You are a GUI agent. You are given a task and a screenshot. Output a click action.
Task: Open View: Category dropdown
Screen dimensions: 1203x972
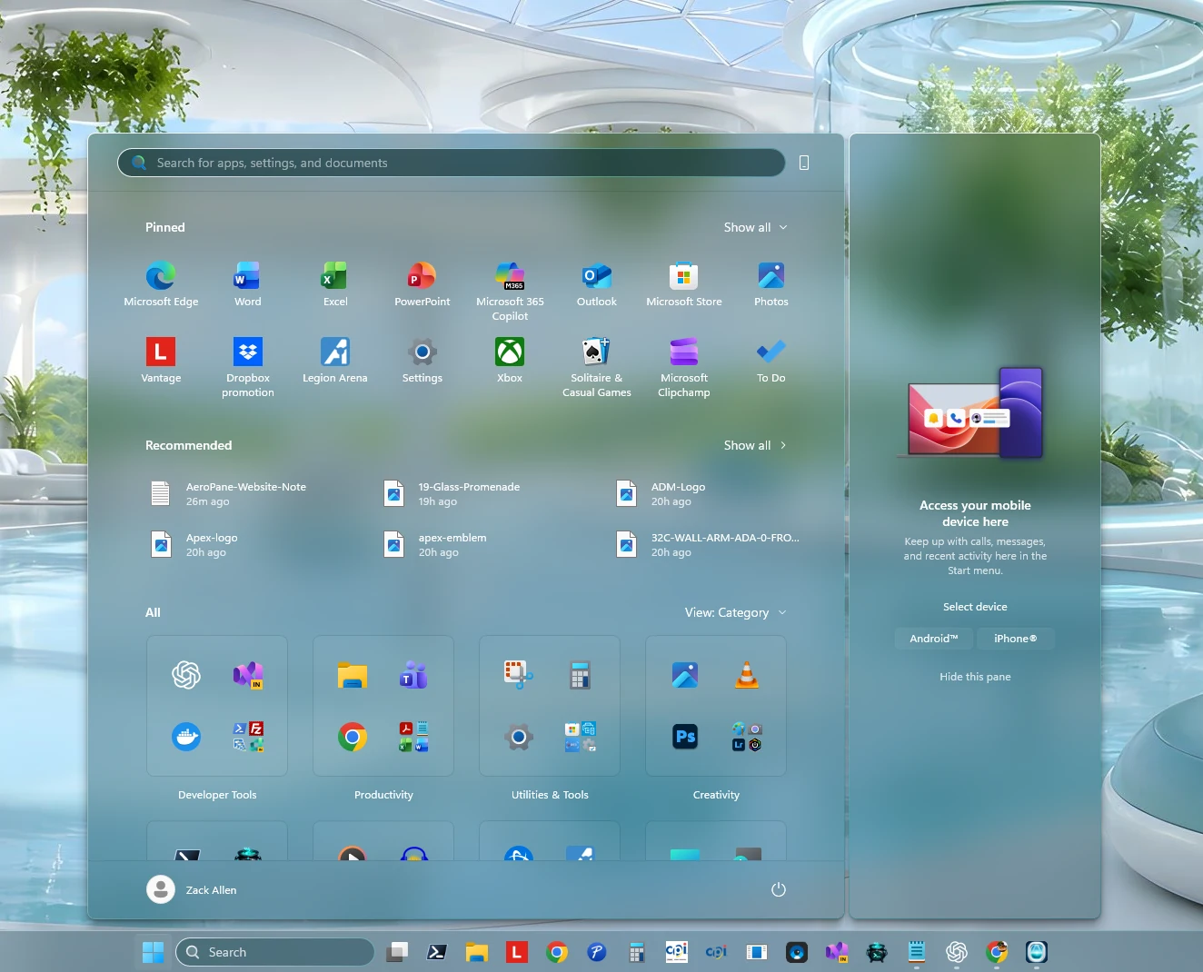coord(736,612)
